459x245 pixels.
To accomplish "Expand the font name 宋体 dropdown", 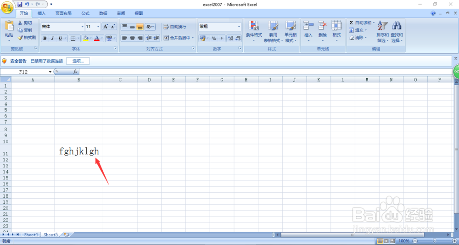I will [x=83, y=27].
